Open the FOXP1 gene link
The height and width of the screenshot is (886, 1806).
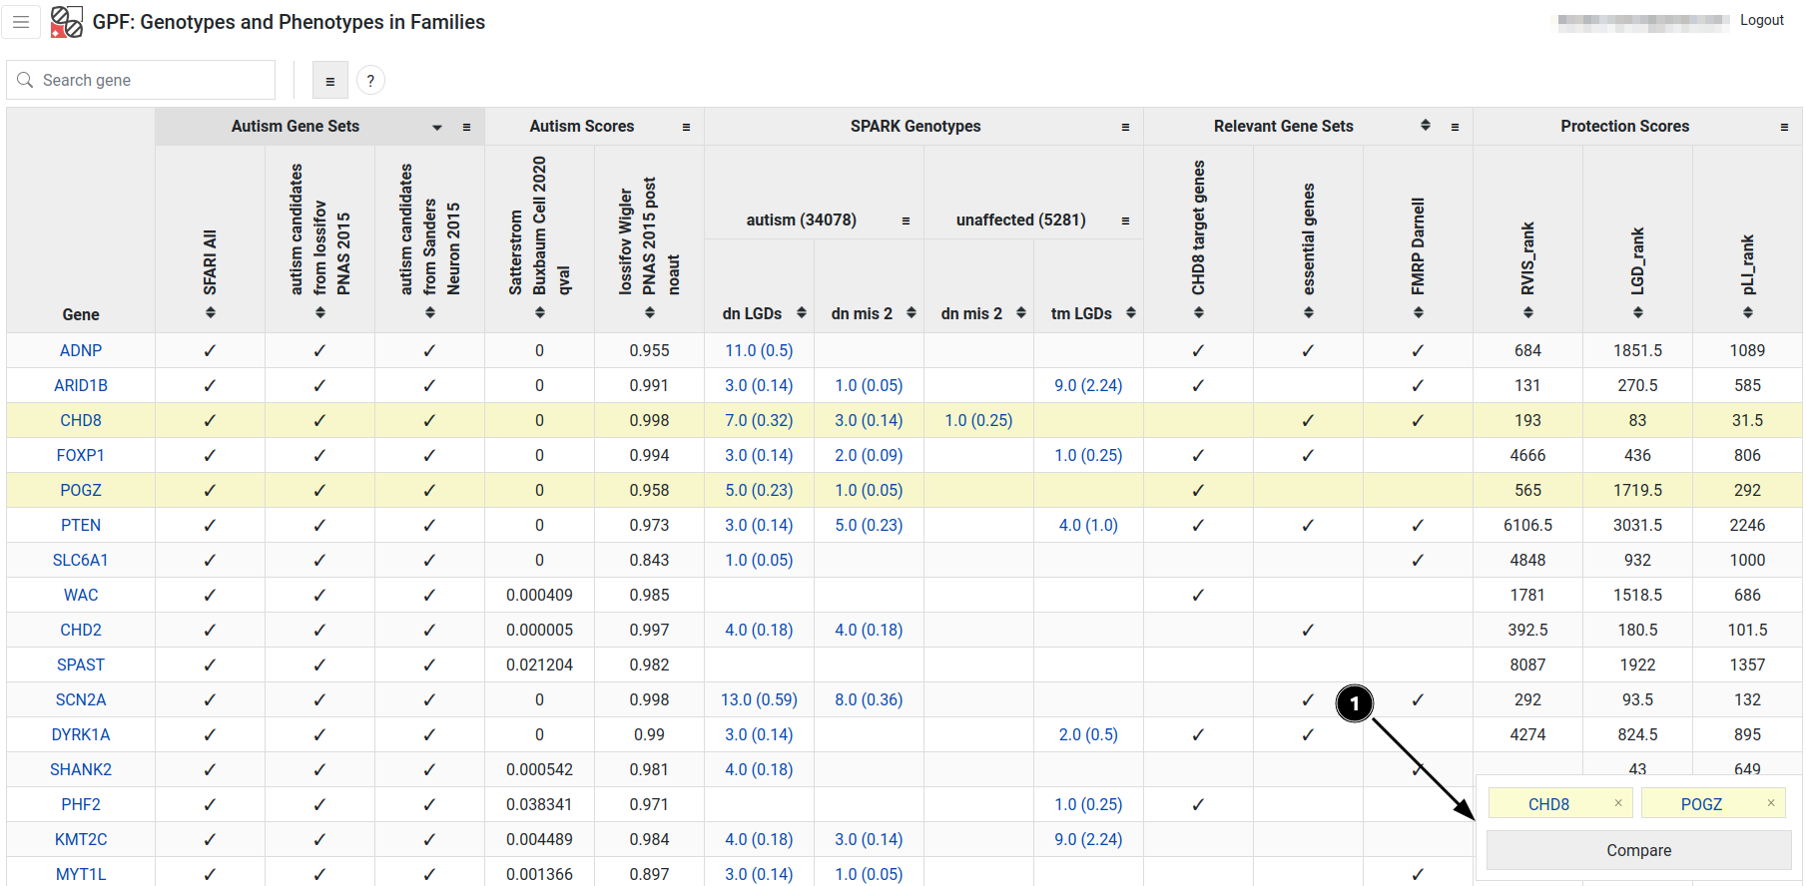[x=81, y=455]
